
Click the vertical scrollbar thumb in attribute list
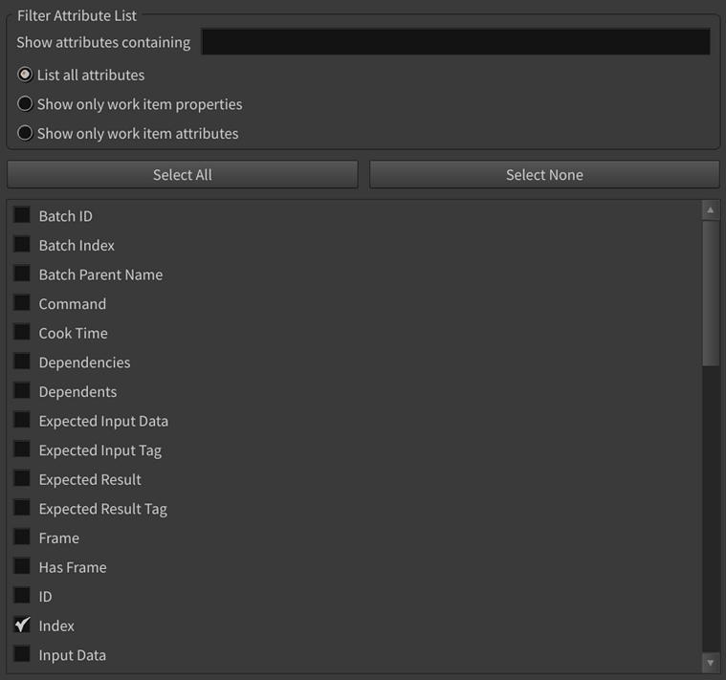pos(710,292)
